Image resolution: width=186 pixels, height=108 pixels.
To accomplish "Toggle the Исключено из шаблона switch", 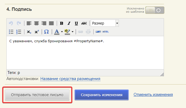I will [155, 10].
